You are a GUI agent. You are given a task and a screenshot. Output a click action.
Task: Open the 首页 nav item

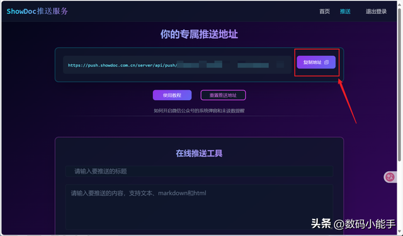[x=324, y=11]
